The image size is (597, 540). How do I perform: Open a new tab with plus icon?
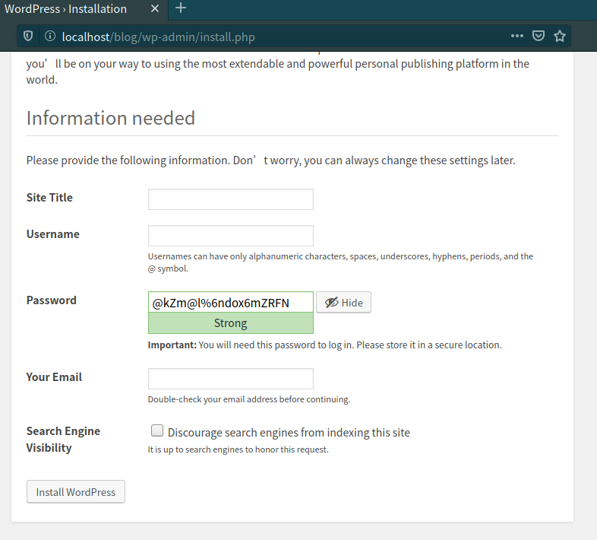180,8
